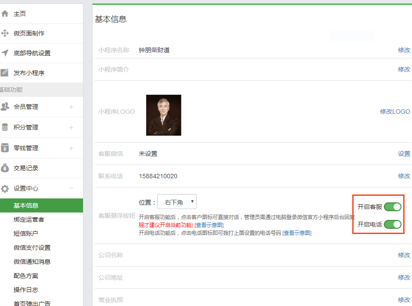Click the publish icon for 发布小程序

[5, 73]
